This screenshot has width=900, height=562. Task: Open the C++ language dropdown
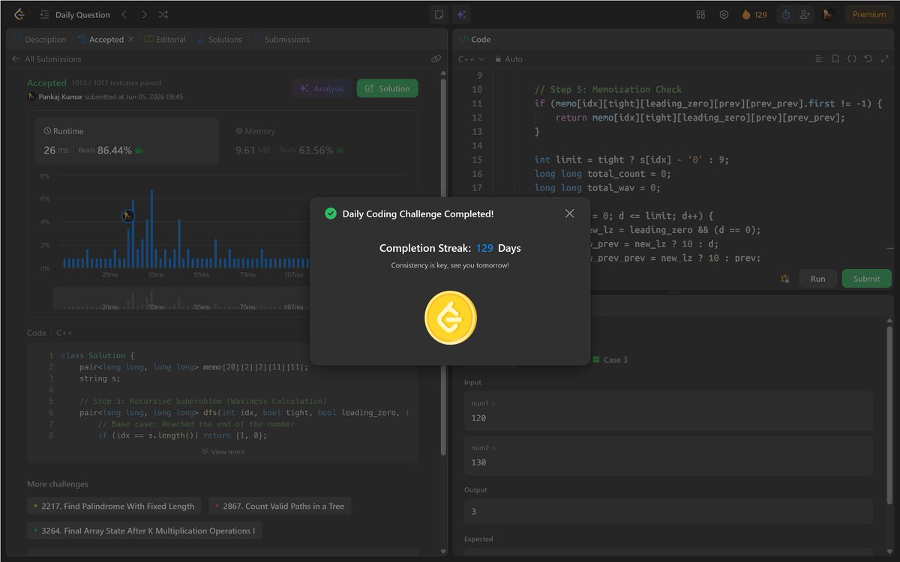(472, 58)
